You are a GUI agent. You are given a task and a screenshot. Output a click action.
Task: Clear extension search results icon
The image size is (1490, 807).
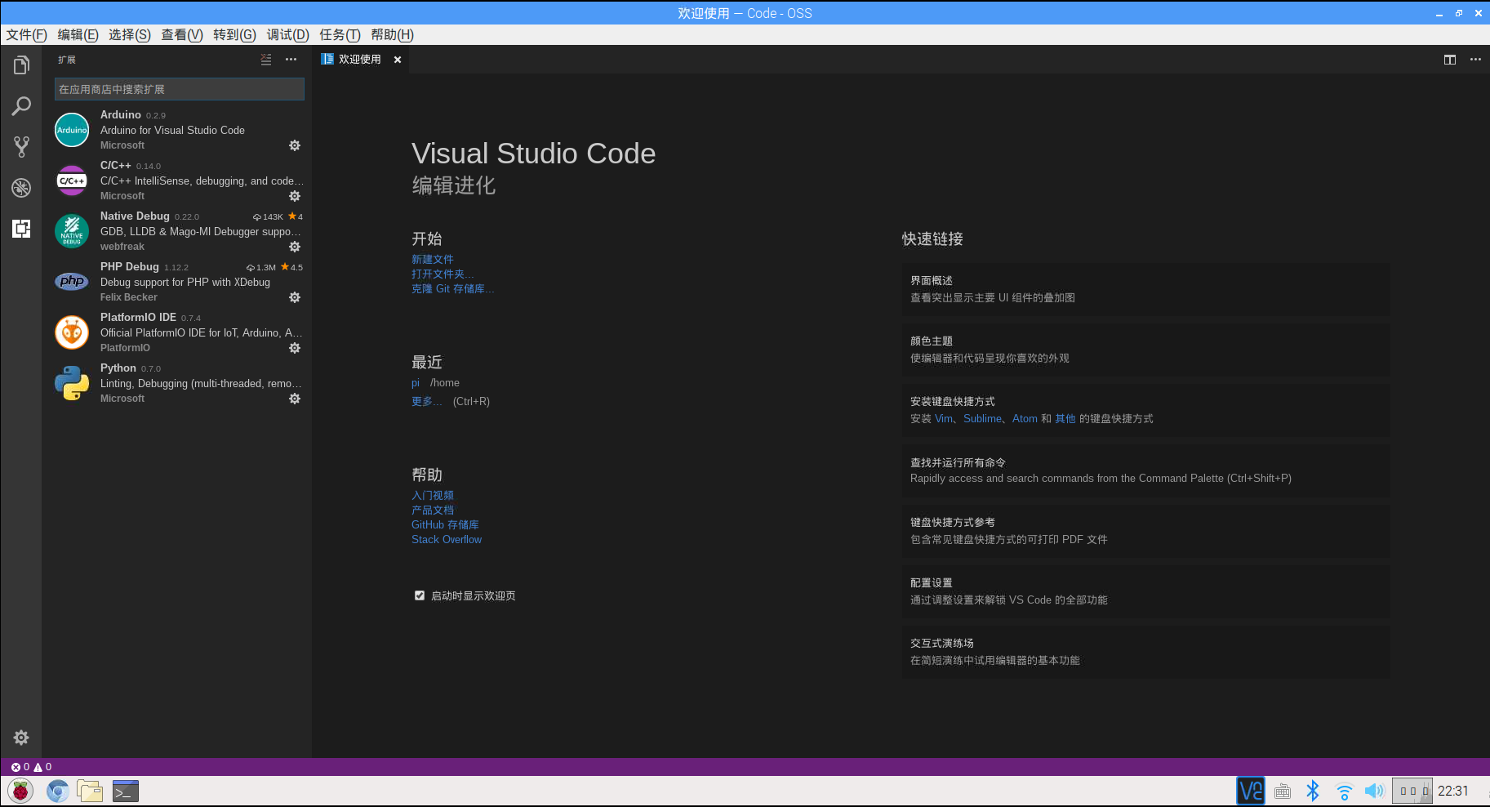(266, 60)
